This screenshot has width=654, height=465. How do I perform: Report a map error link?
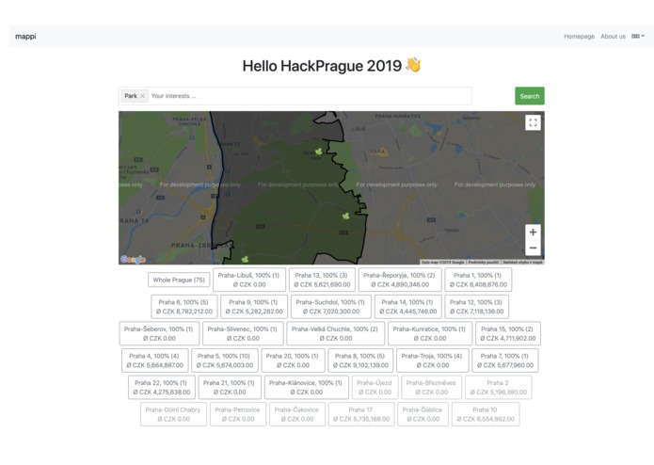(522, 263)
